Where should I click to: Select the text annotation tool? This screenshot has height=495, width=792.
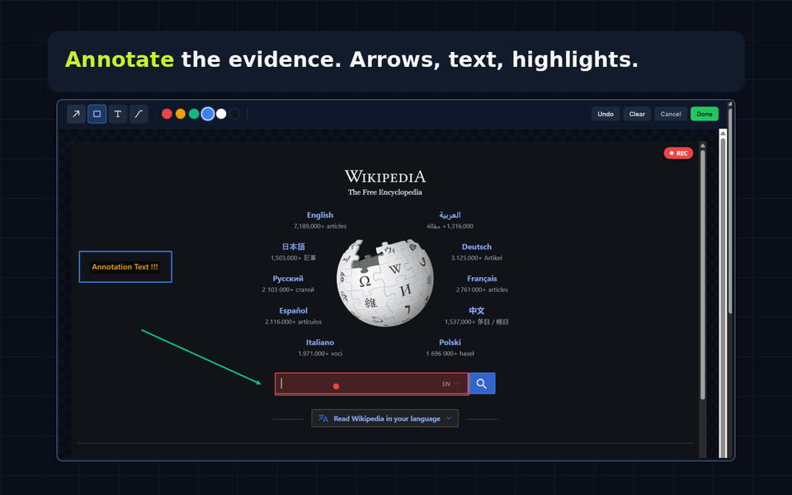pyautogui.click(x=118, y=114)
